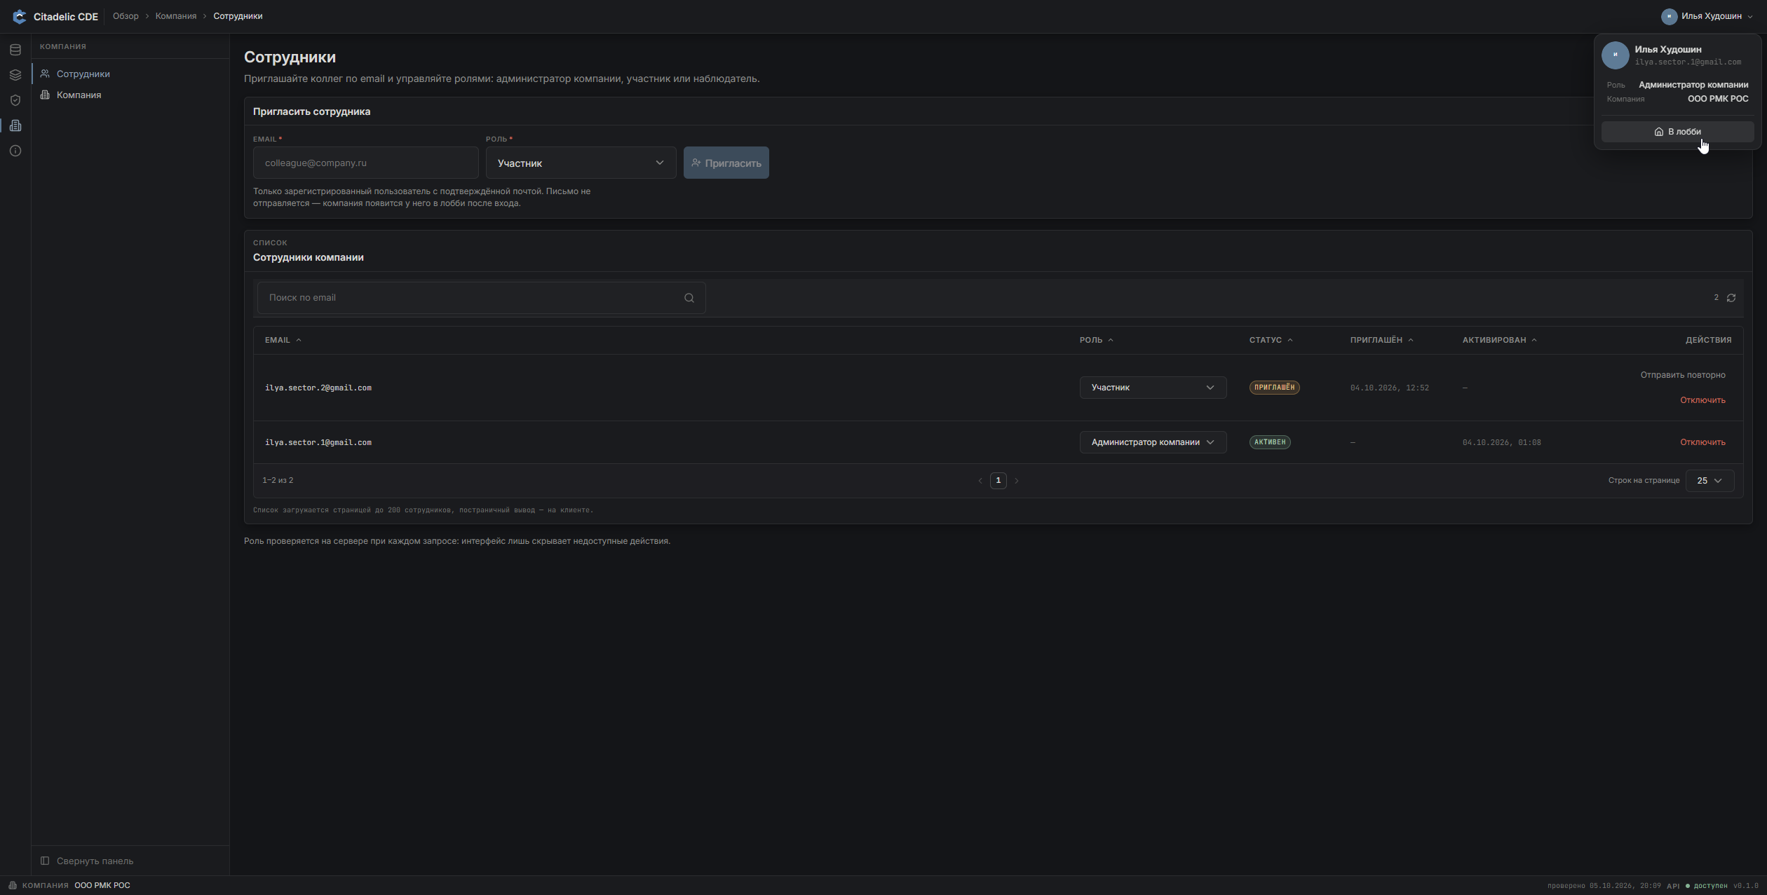This screenshot has height=895, width=1767.
Task: Sort table by Роль column header
Action: (x=1097, y=340)
